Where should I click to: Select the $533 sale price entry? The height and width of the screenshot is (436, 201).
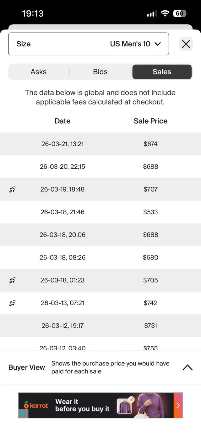[150, 212]
